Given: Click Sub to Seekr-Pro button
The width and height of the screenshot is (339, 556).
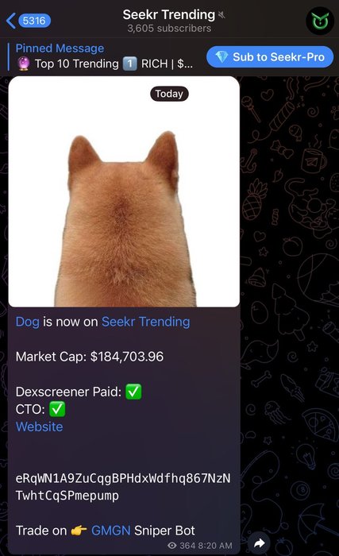Looking at the screenshot, I should click(270, 56).
